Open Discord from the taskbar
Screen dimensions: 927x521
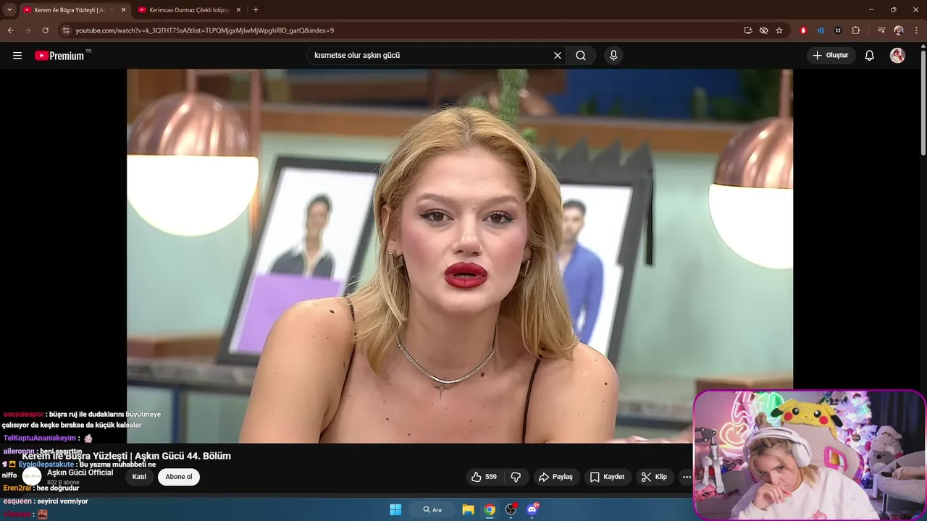[532, 509]
